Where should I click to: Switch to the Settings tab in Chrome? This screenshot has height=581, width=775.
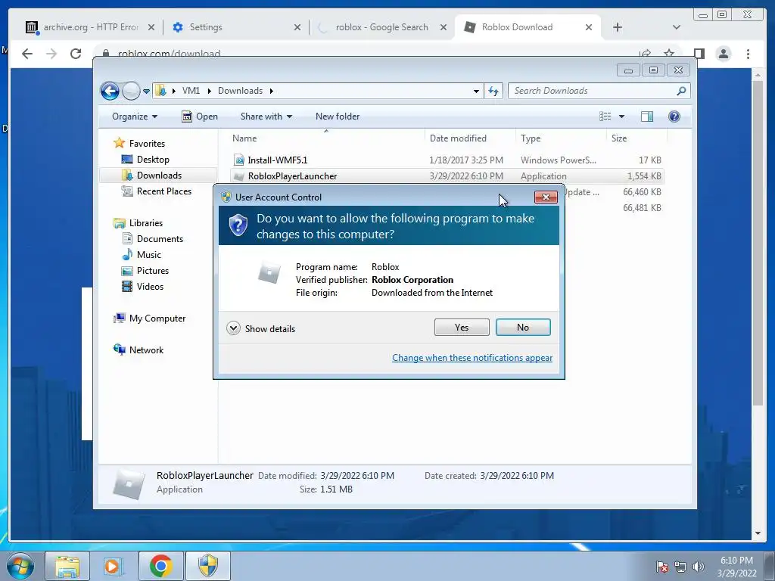pos(206,27)
